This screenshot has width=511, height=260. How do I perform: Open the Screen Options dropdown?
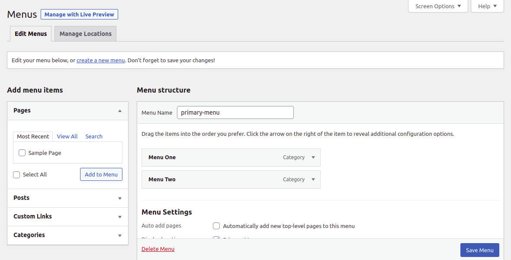(438, 6)
